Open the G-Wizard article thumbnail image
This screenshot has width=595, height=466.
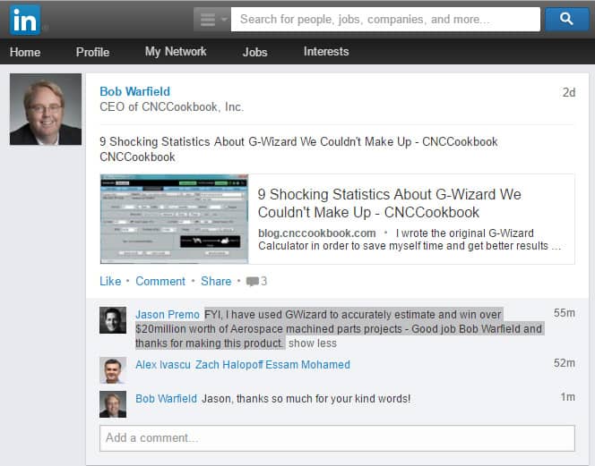[x=174, y=219]
